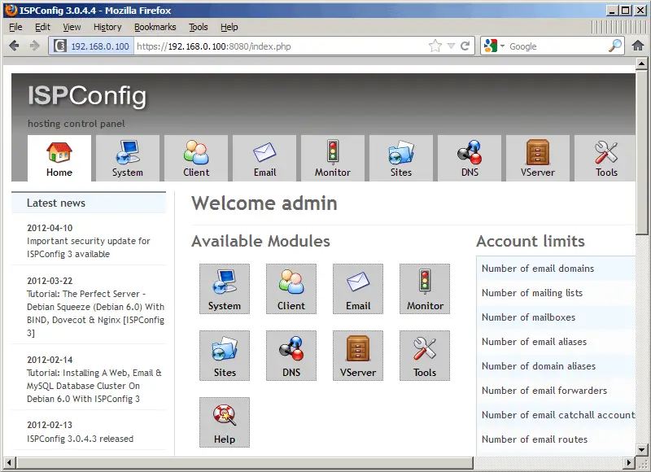Open the View menu
The image size is (651, 472).
[72, 27]
